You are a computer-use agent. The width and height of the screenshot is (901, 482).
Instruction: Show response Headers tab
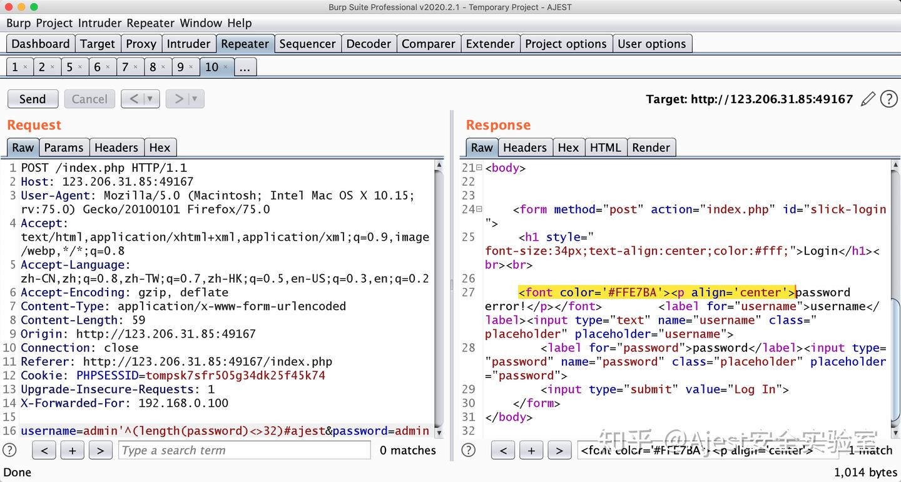[x=525, y=148]
